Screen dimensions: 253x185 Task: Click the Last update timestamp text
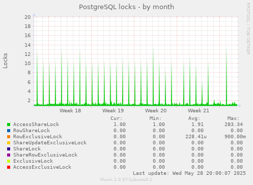[x=189, y=173]
